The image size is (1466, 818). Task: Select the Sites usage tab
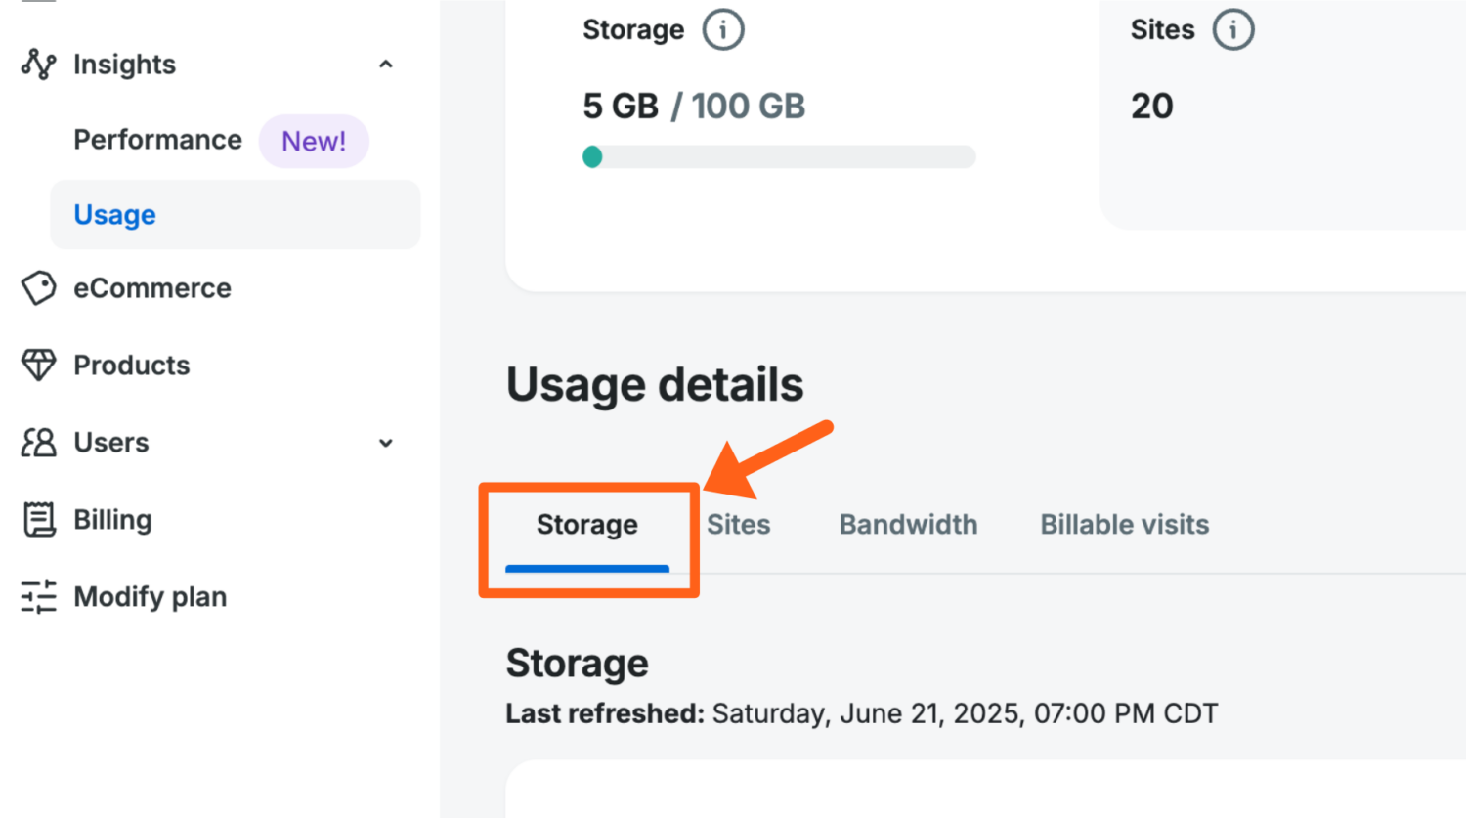pos(739,525)
